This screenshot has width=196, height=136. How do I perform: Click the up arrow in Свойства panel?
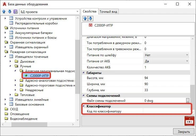click(x=85, y=18)
